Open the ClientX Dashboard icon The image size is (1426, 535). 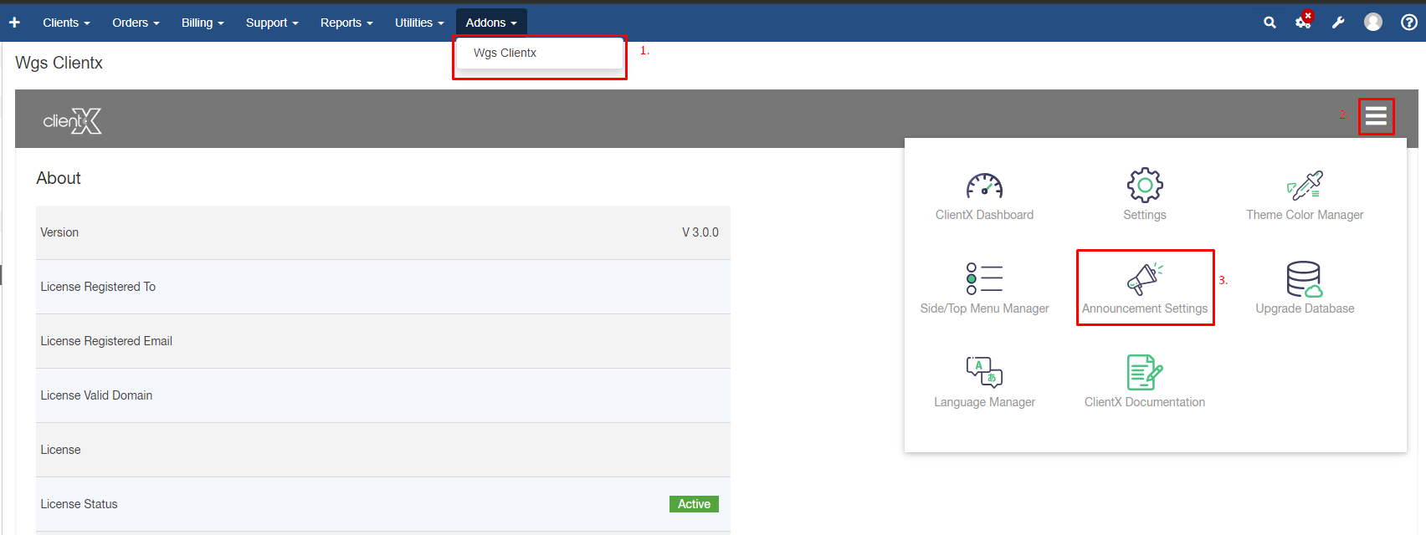984,186
